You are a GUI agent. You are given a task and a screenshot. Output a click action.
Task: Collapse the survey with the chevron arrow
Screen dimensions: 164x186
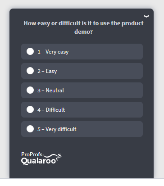pos(146,16)
